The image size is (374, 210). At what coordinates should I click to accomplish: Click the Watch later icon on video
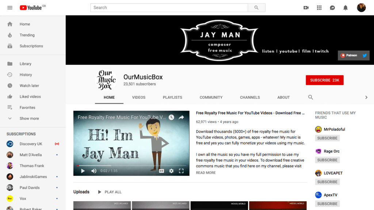[x=171, y=117]
